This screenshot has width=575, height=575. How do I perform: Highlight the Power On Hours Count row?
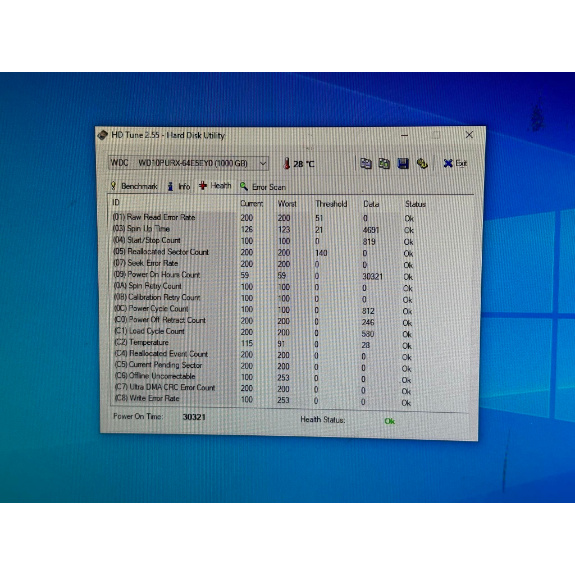[164, 275]
